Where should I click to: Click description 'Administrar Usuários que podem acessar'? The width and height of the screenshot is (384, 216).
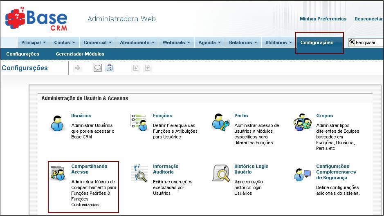(x=92, y=131)
